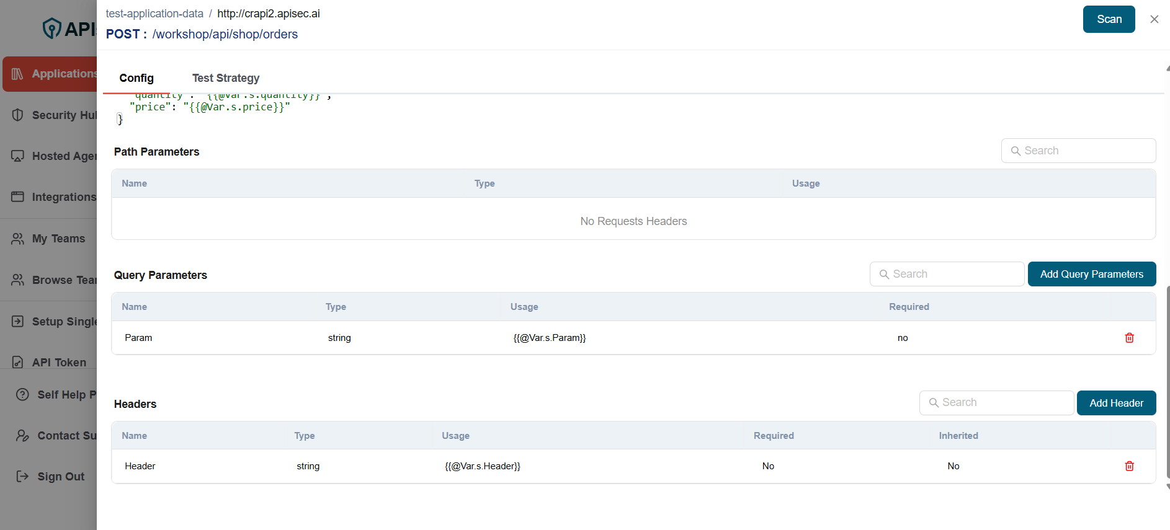Click the Self Help question mark icon
This screenshot has height=530, width=1170.
22,395
